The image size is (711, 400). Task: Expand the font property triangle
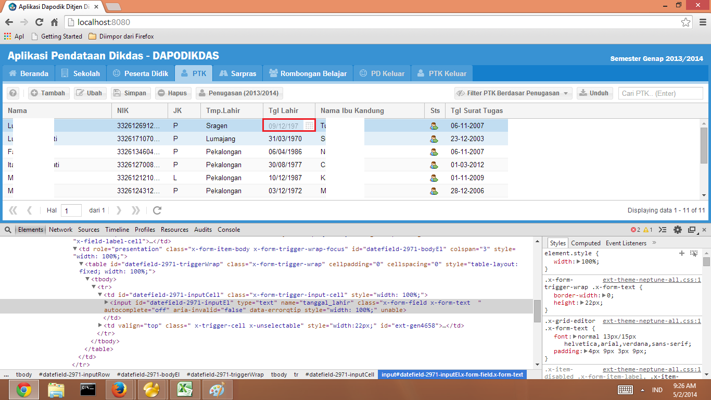574,336
